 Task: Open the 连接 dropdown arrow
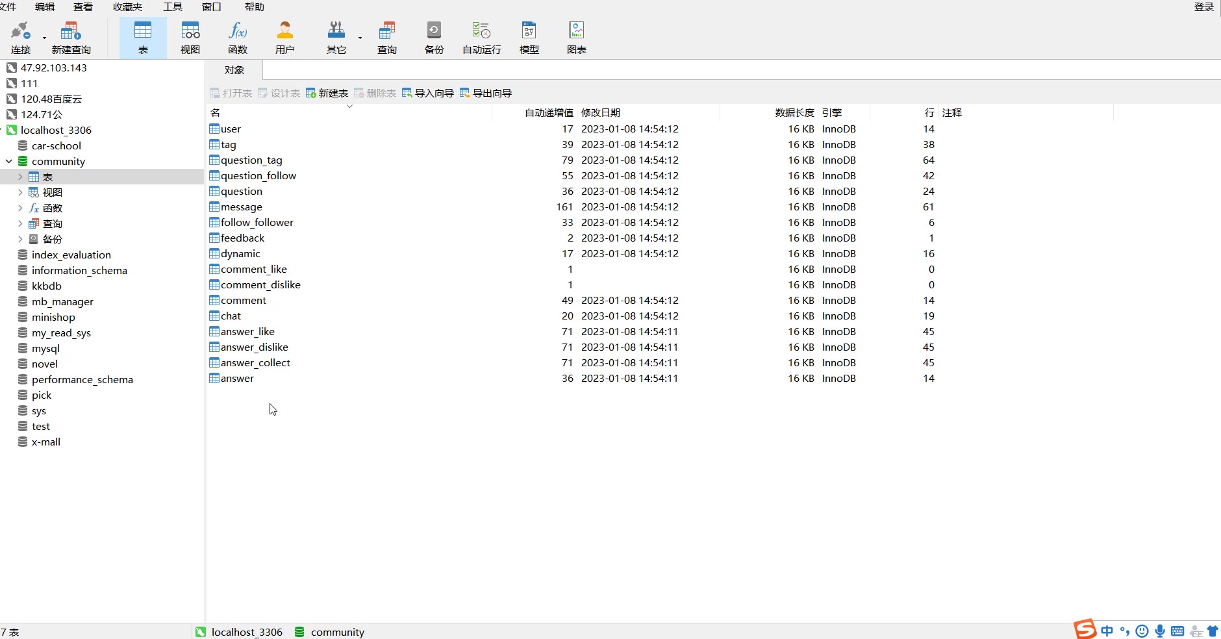[x=44, y=38]
